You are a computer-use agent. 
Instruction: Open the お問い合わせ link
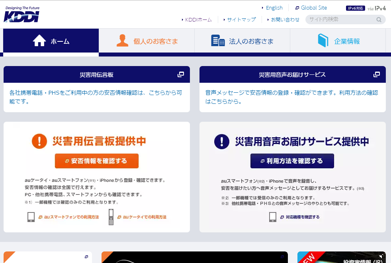tap(285, 19)
